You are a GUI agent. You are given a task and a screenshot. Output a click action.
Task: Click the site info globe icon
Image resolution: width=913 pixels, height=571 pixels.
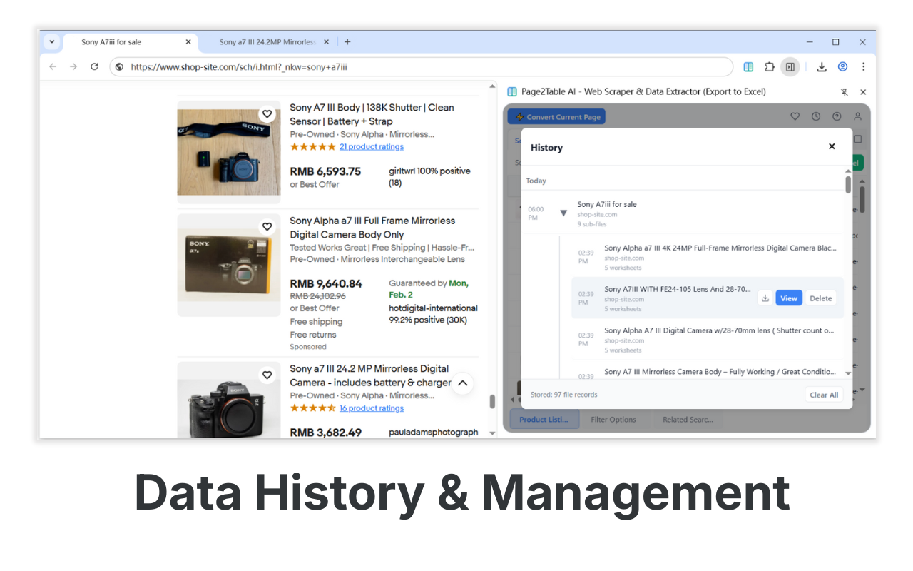(x=119, y=66)
